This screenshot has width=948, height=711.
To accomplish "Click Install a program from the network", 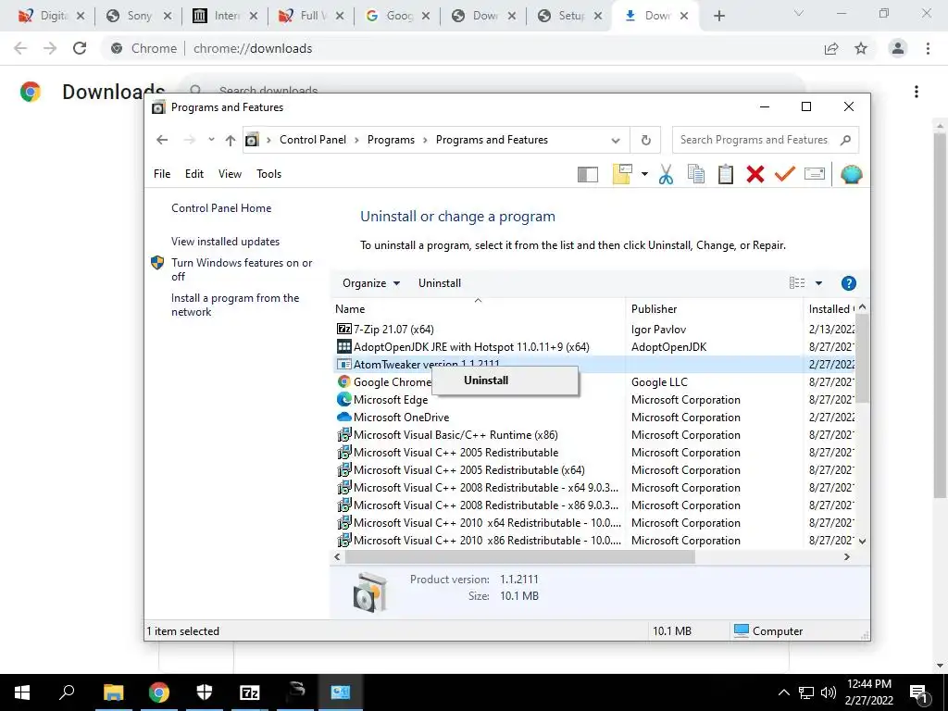I will point(234,305).
